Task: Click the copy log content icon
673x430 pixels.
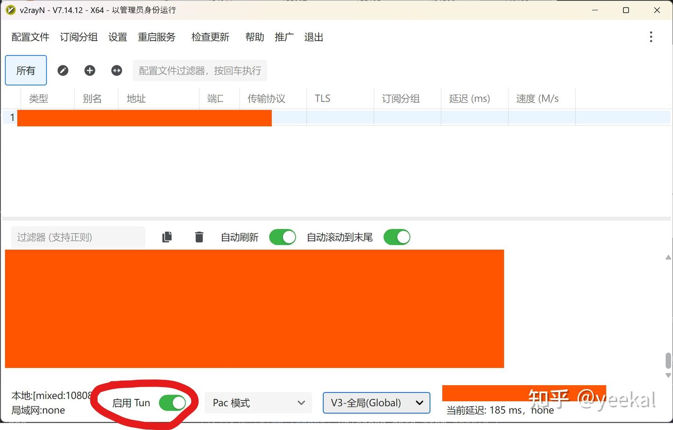Action: [x=167, y=237]
